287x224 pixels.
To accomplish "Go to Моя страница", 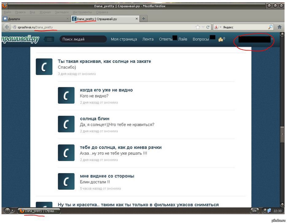I will (124, 39).
